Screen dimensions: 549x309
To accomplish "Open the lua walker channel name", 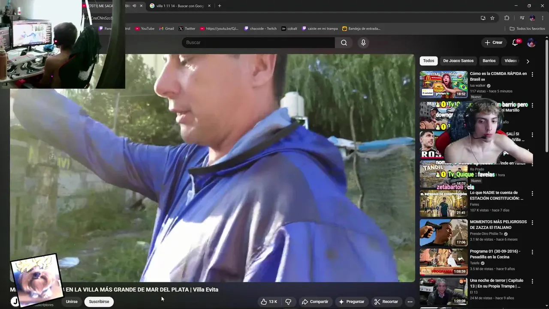I will click(x=478, y=85).
